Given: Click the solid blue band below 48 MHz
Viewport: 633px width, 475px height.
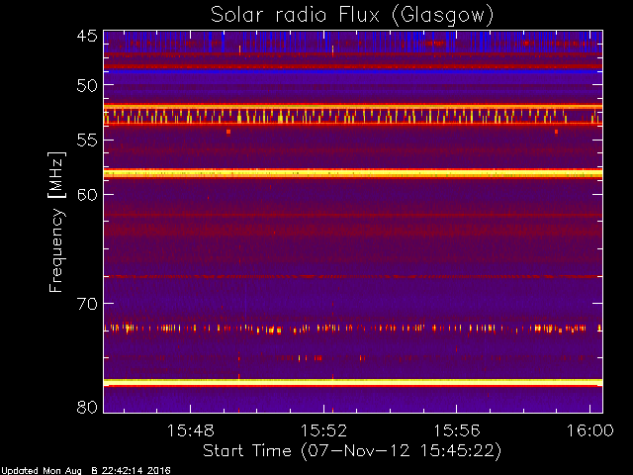Looking at the screenshot, I should [353, 71].
